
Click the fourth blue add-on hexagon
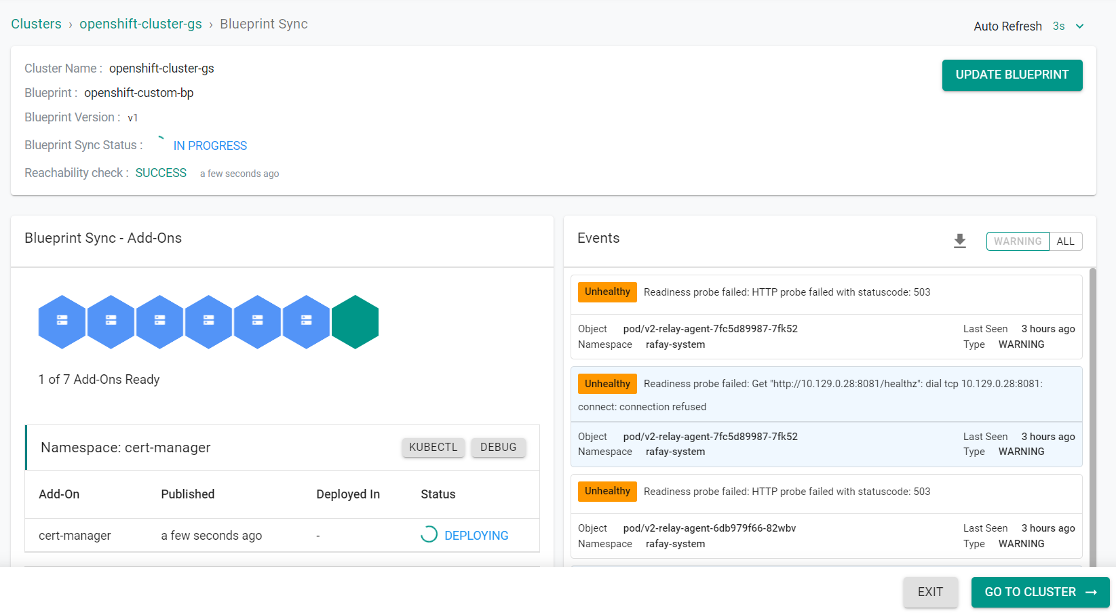pyautogui.click(x=209, y=322)
